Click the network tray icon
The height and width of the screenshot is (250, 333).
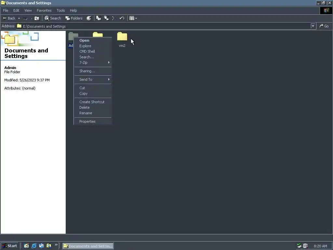tap(300, 246)
